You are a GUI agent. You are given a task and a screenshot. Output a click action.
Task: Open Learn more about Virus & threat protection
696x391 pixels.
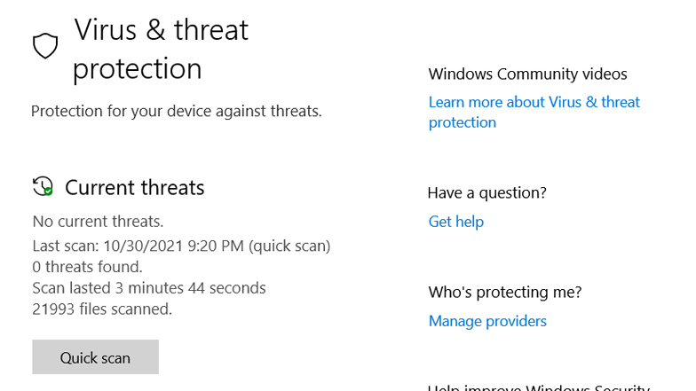tap(534, 112)
